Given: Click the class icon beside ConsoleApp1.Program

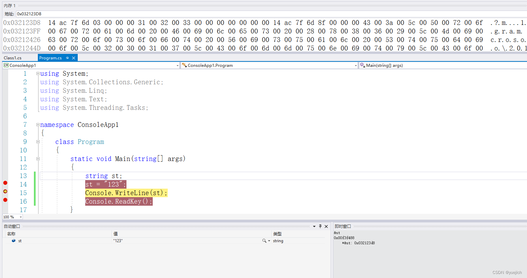Looking at the screenshot, I should pyautogui.click(x=184, y=65).
